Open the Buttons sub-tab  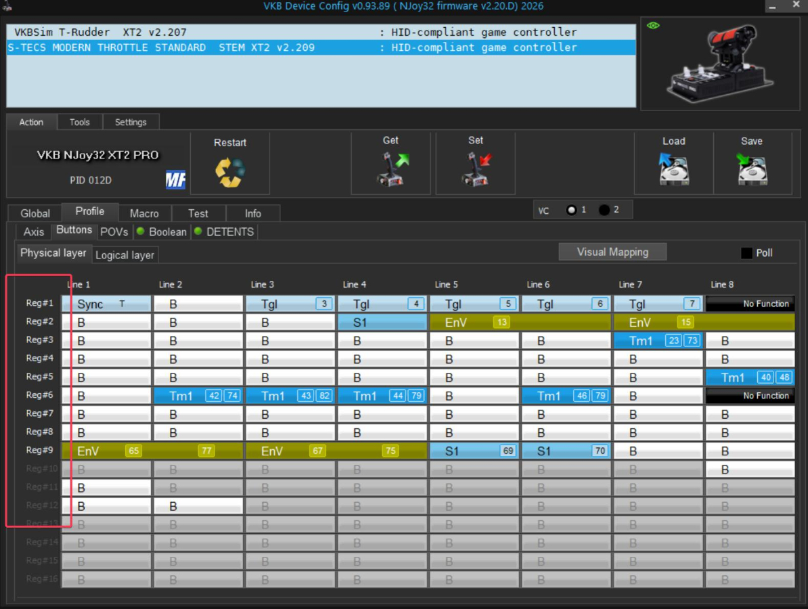pyautogui.click(x=74, y=230)
